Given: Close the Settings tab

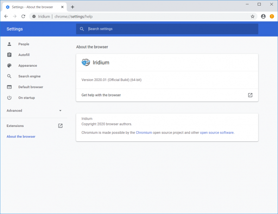Looking at the screenshot, I should (x=62, y=7).
